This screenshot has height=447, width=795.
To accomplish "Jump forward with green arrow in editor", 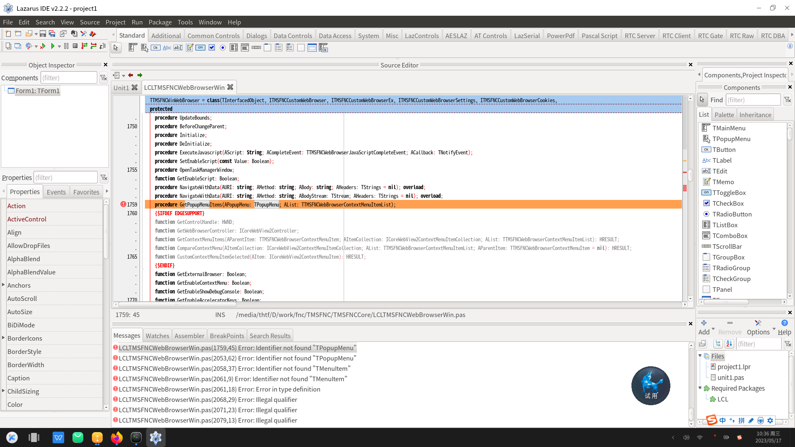I will pyautogui.click(x=140, y=75).
